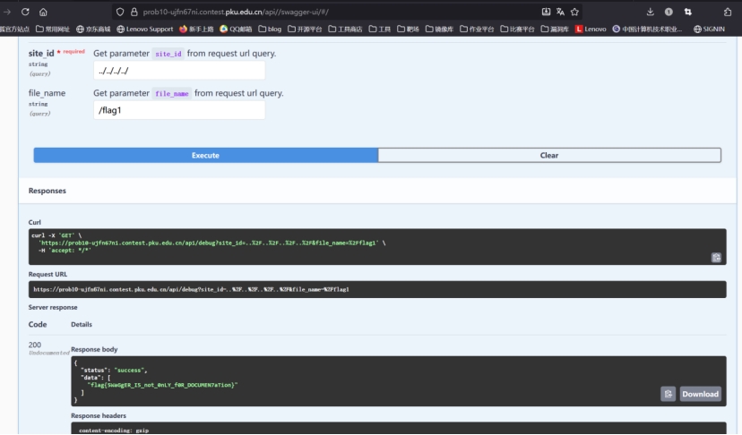Click the lock icon for site info

click(x=134, y=12)
